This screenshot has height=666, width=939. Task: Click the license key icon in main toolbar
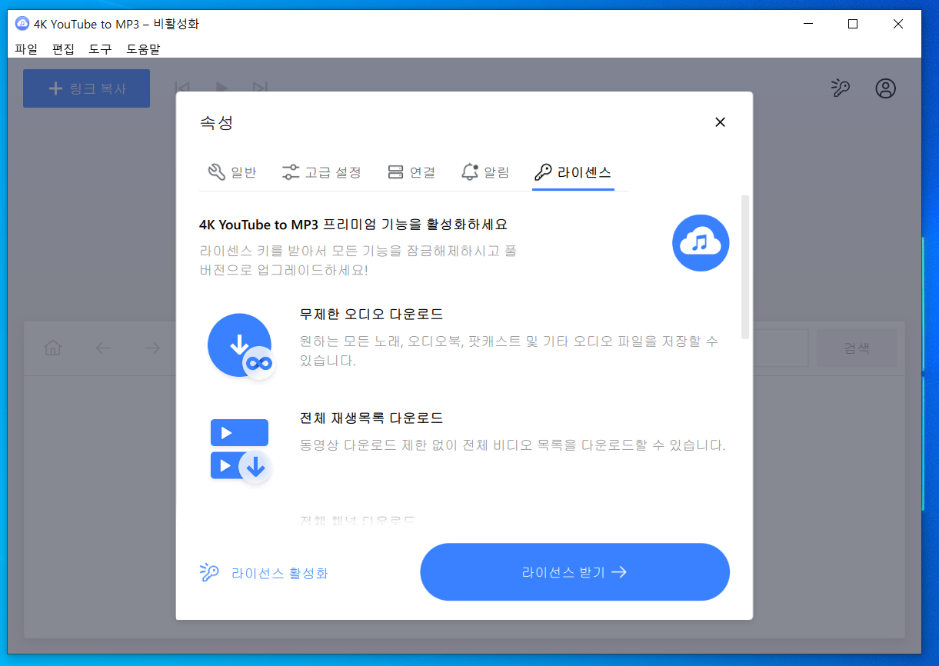click(840, 88)
